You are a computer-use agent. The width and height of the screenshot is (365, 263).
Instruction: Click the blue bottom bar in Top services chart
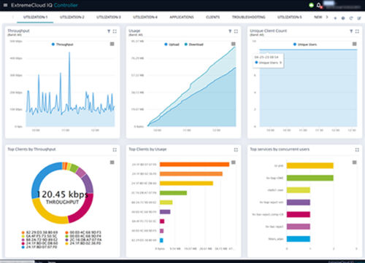[299, 239]
